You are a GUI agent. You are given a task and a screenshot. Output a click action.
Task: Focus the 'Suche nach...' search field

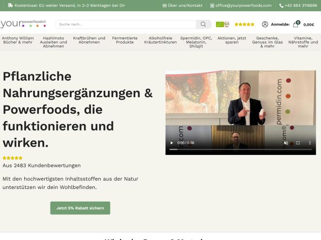pos(126,24)
